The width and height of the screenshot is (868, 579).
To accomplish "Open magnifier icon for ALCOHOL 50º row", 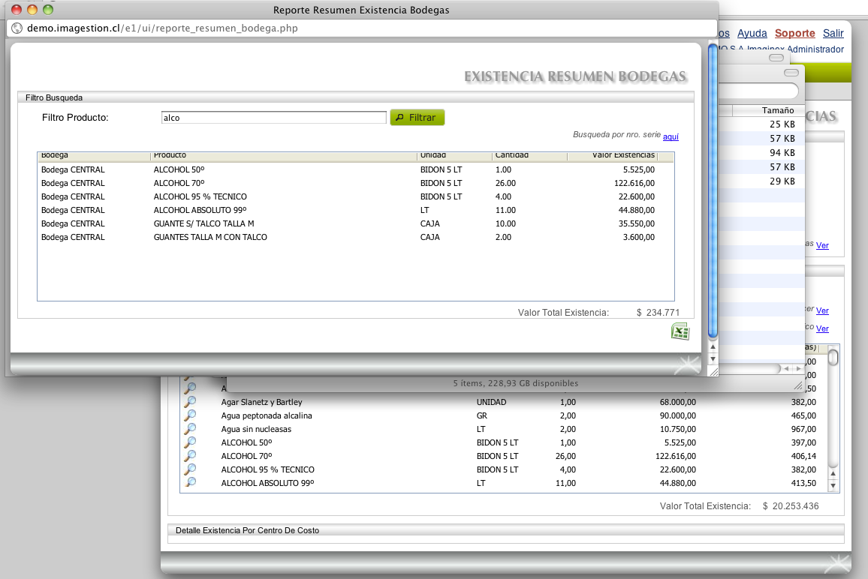I will pos(191,442).
